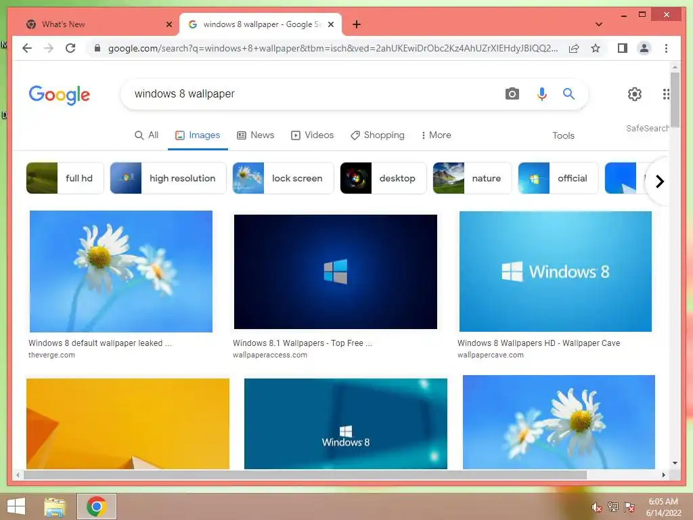Click the blue magnifier search button
693x520 pixels.
(568, 93)
